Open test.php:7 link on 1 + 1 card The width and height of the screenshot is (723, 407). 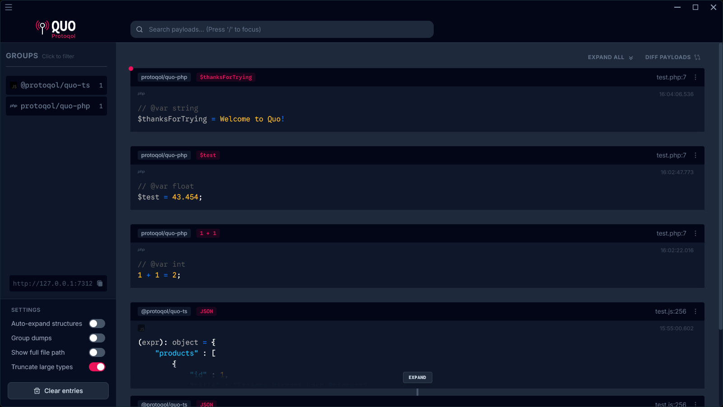tap(671, 233)
